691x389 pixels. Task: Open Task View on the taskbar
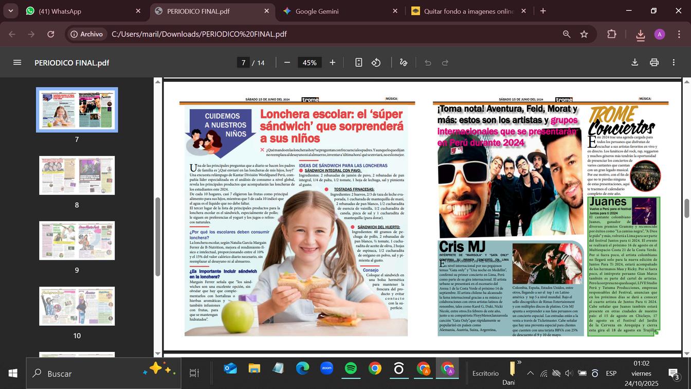point(194,373)
